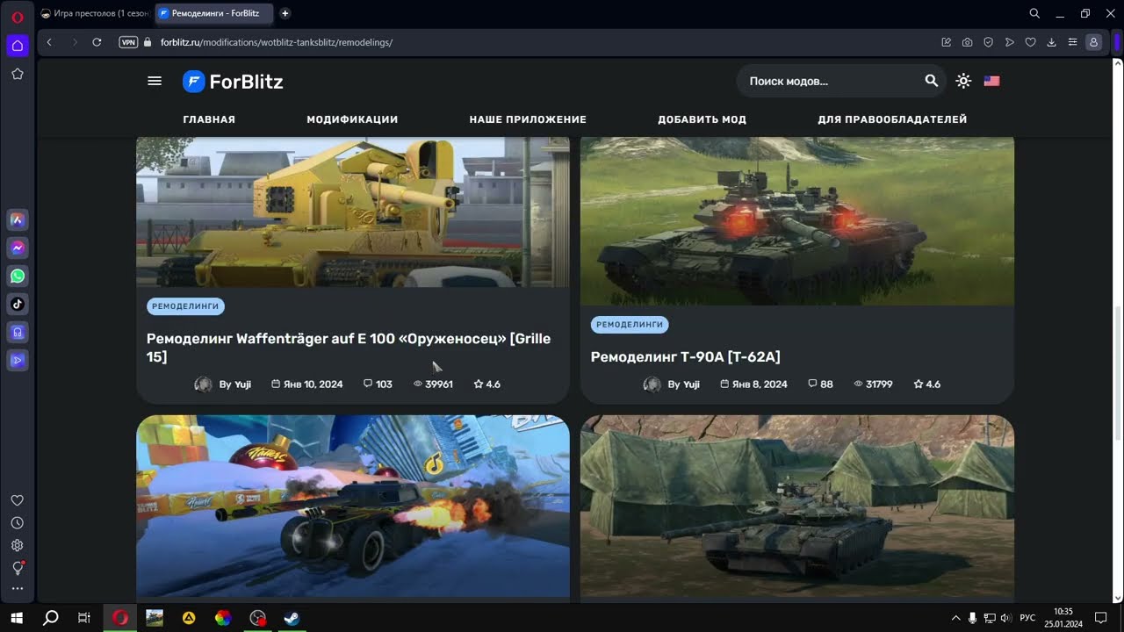Open the black hot-rod car thumbnail

tap(353, 506)
